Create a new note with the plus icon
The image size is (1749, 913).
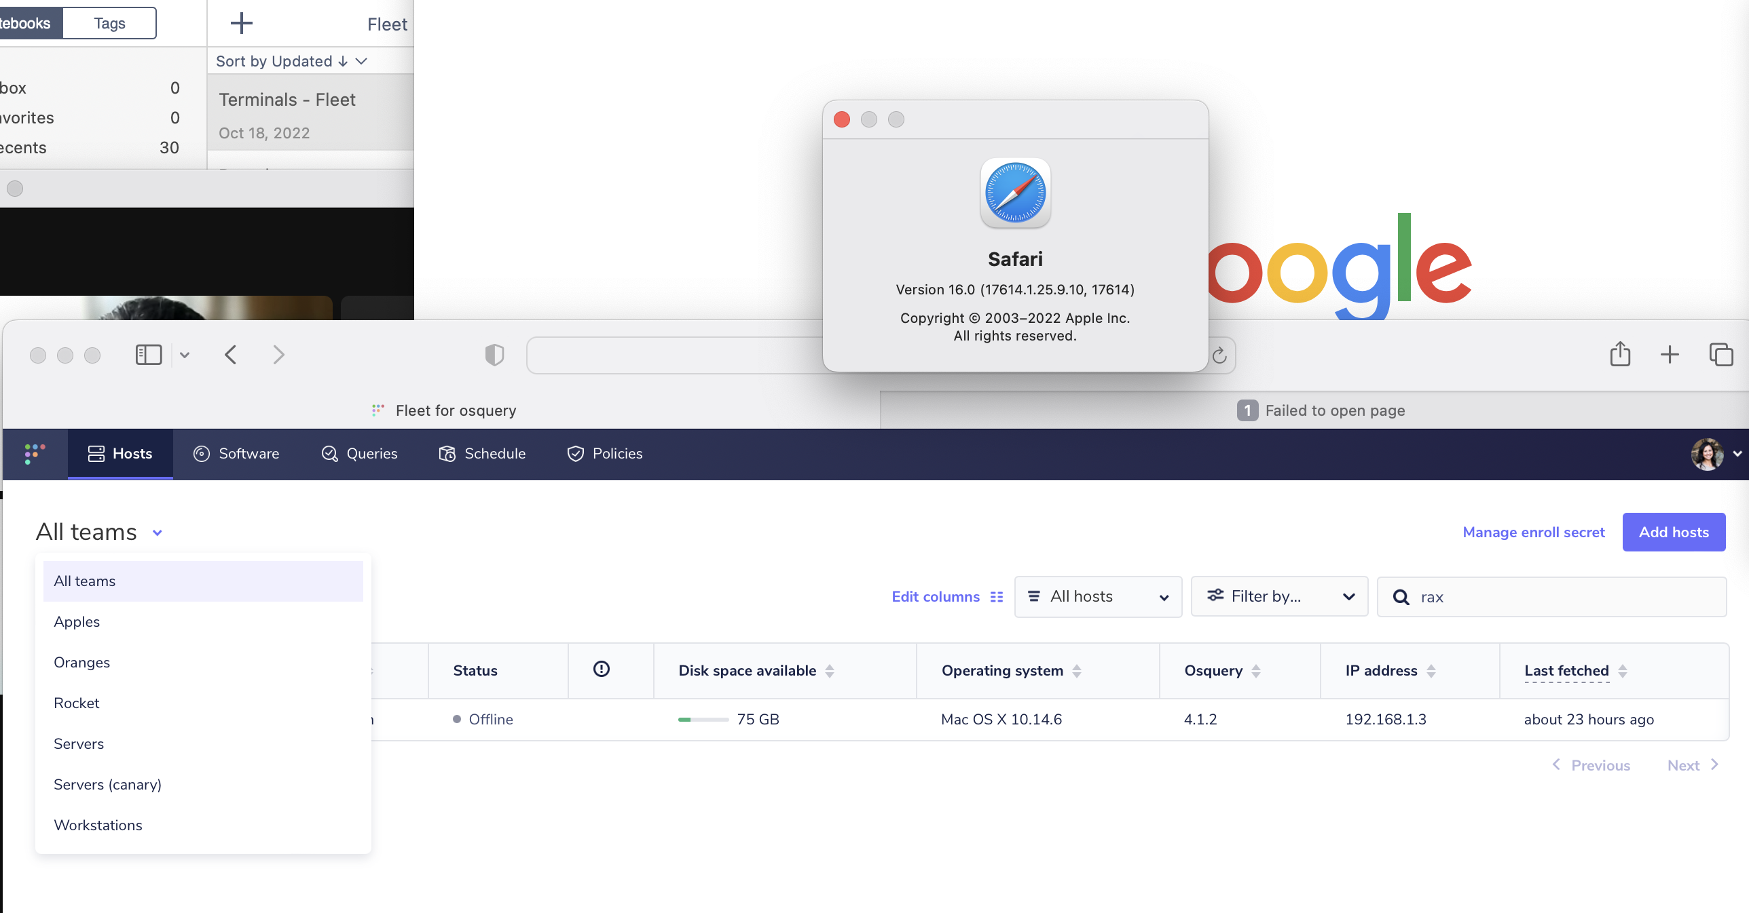[241, 22]
